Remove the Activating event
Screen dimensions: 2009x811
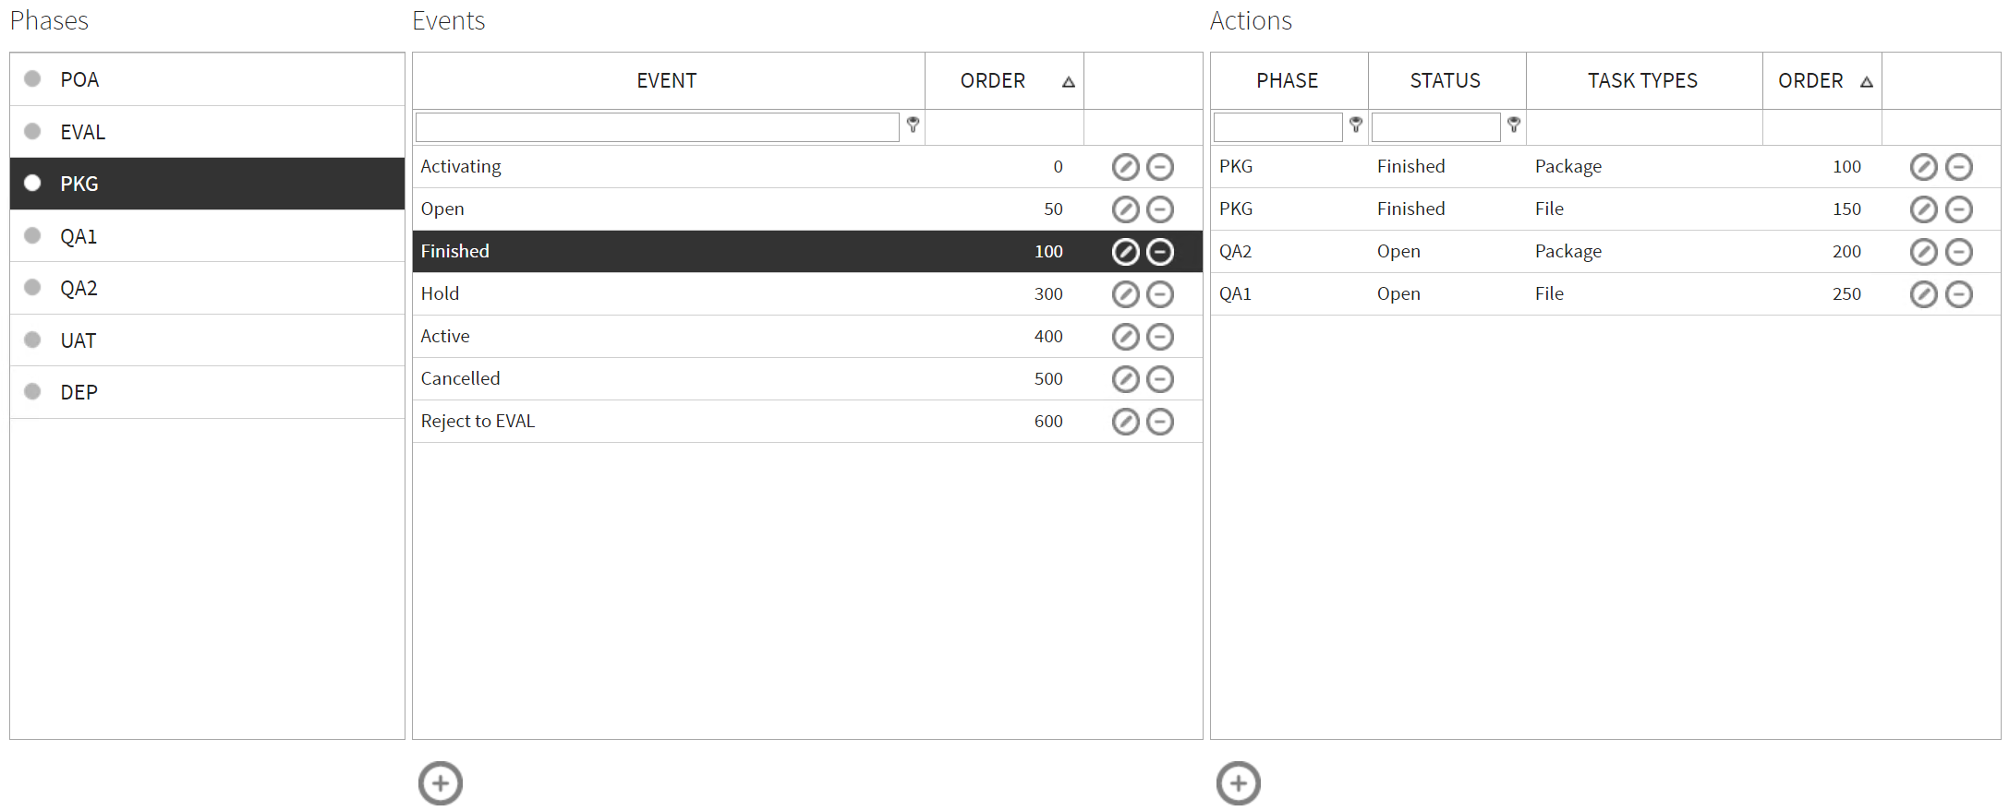pos(1160,167)
